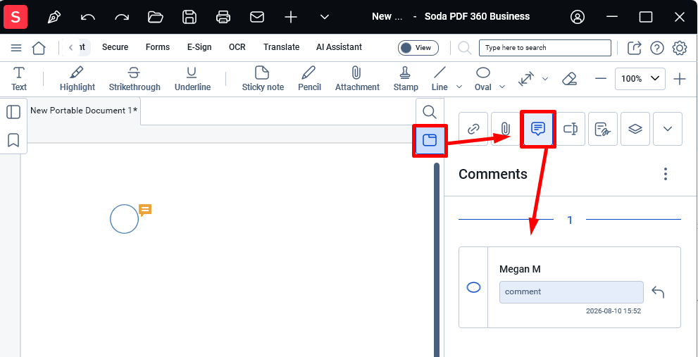Select the Text annotation tool
This screenshot has height=357, width=698.
(19, 79)
